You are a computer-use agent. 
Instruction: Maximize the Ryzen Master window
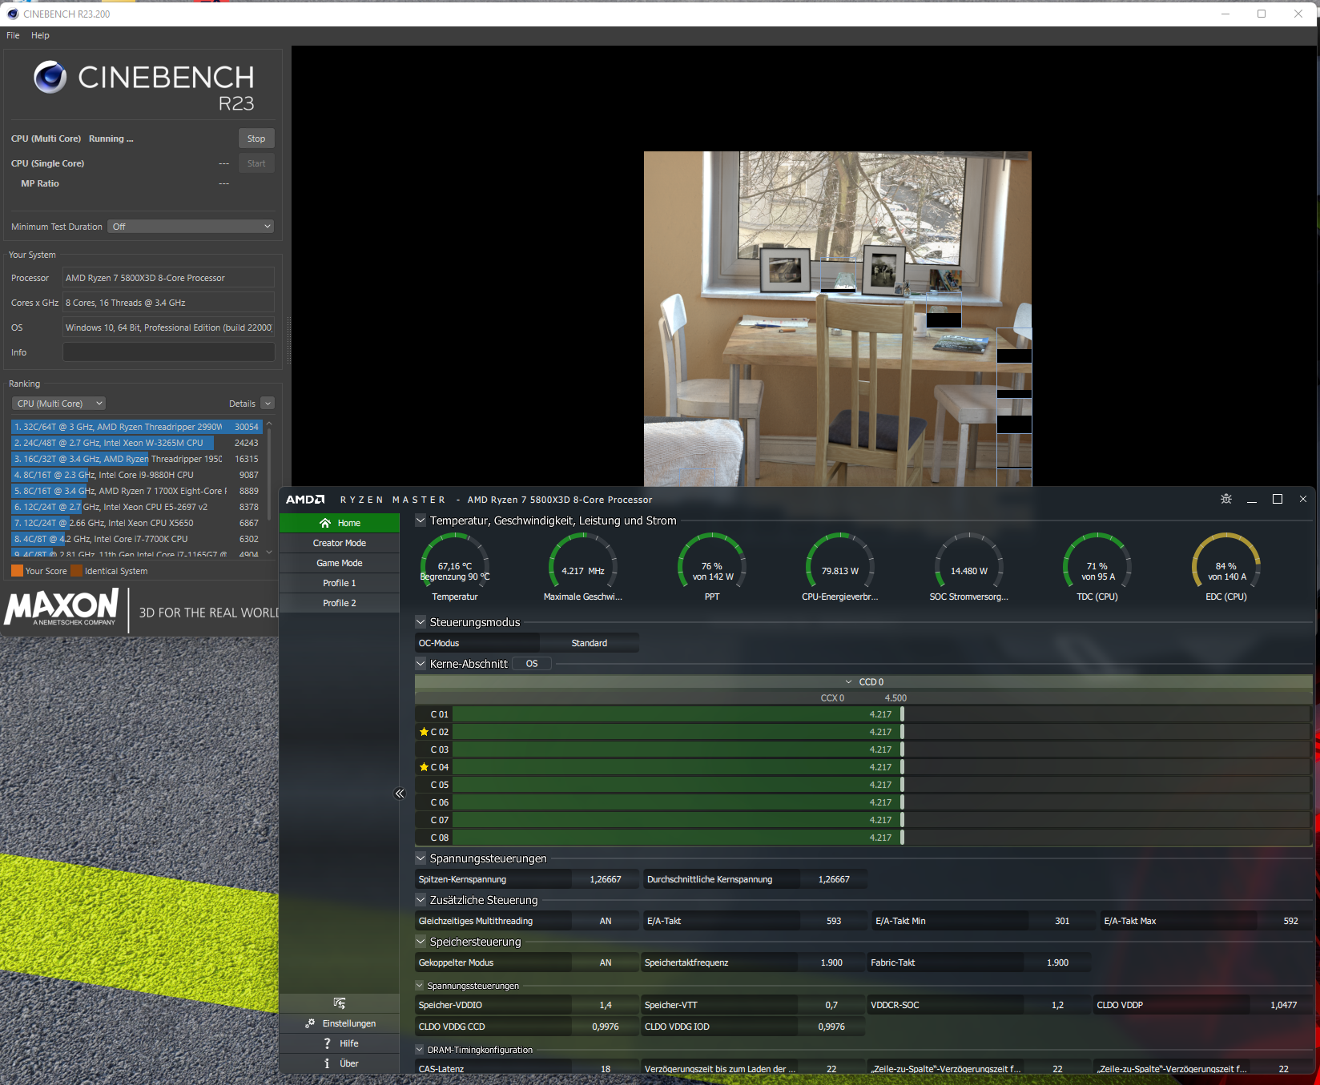pyautogui.click(x=1278, y=499)
